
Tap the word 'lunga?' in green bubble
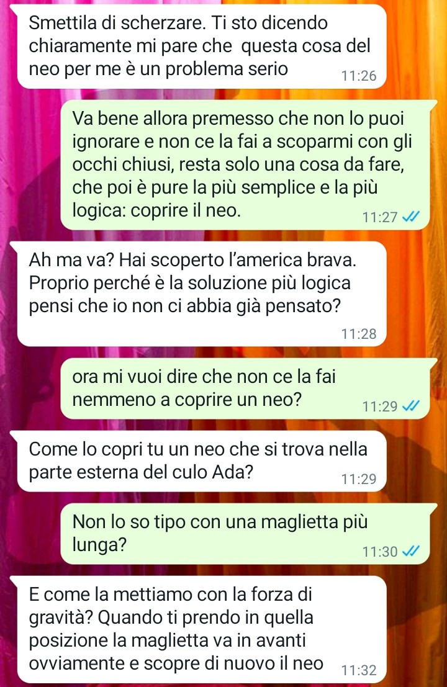click(99, 546)
